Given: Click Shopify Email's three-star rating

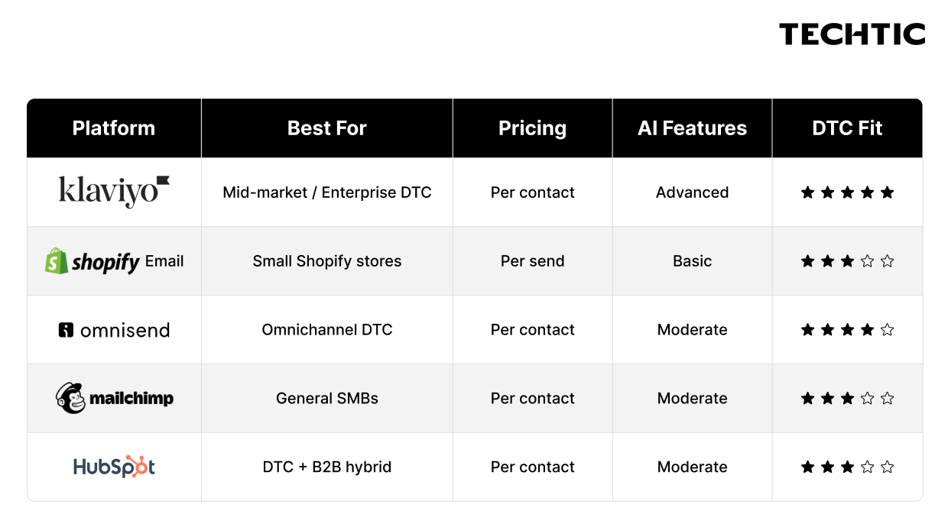Looking at the screenshot, I should click(847, 261).
